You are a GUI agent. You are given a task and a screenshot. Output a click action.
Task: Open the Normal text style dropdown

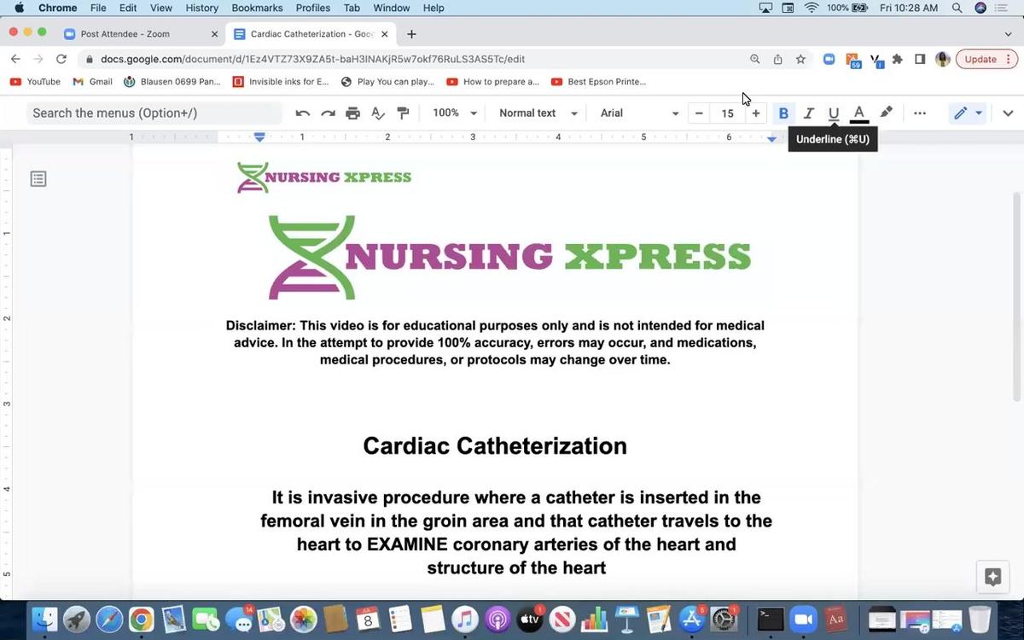point(538,113)
